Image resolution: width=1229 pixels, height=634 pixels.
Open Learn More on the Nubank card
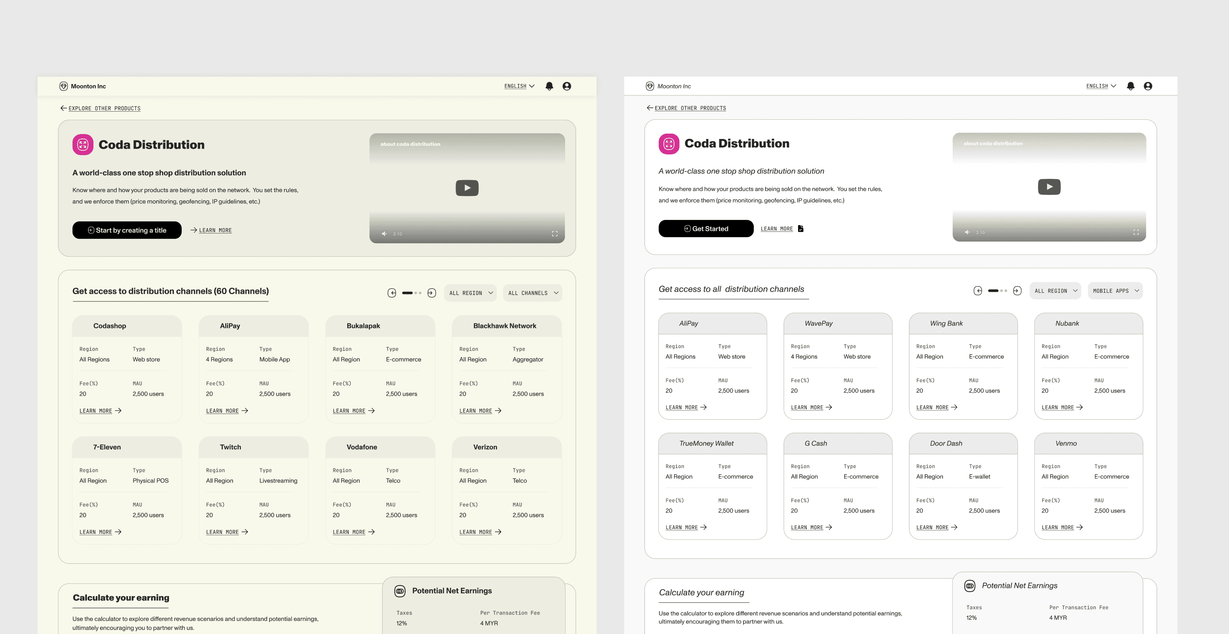click(x=1063, y=407)
